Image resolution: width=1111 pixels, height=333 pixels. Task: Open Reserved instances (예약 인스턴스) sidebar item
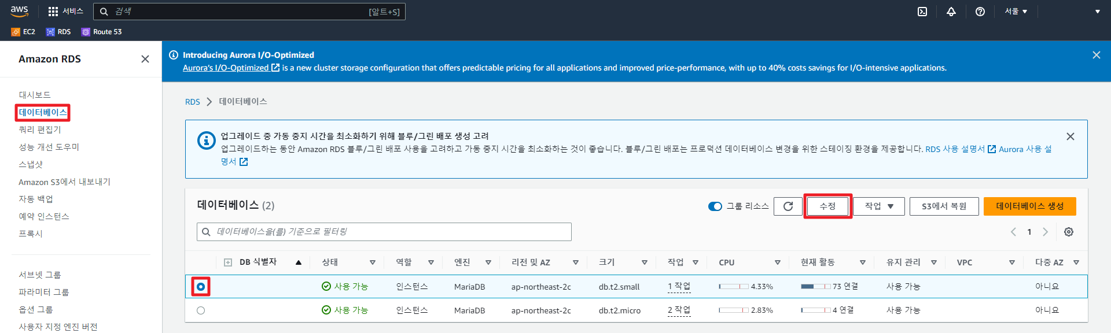tap(44, 216)
